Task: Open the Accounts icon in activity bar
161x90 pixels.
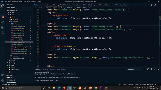Action: [x=3, y=75]
